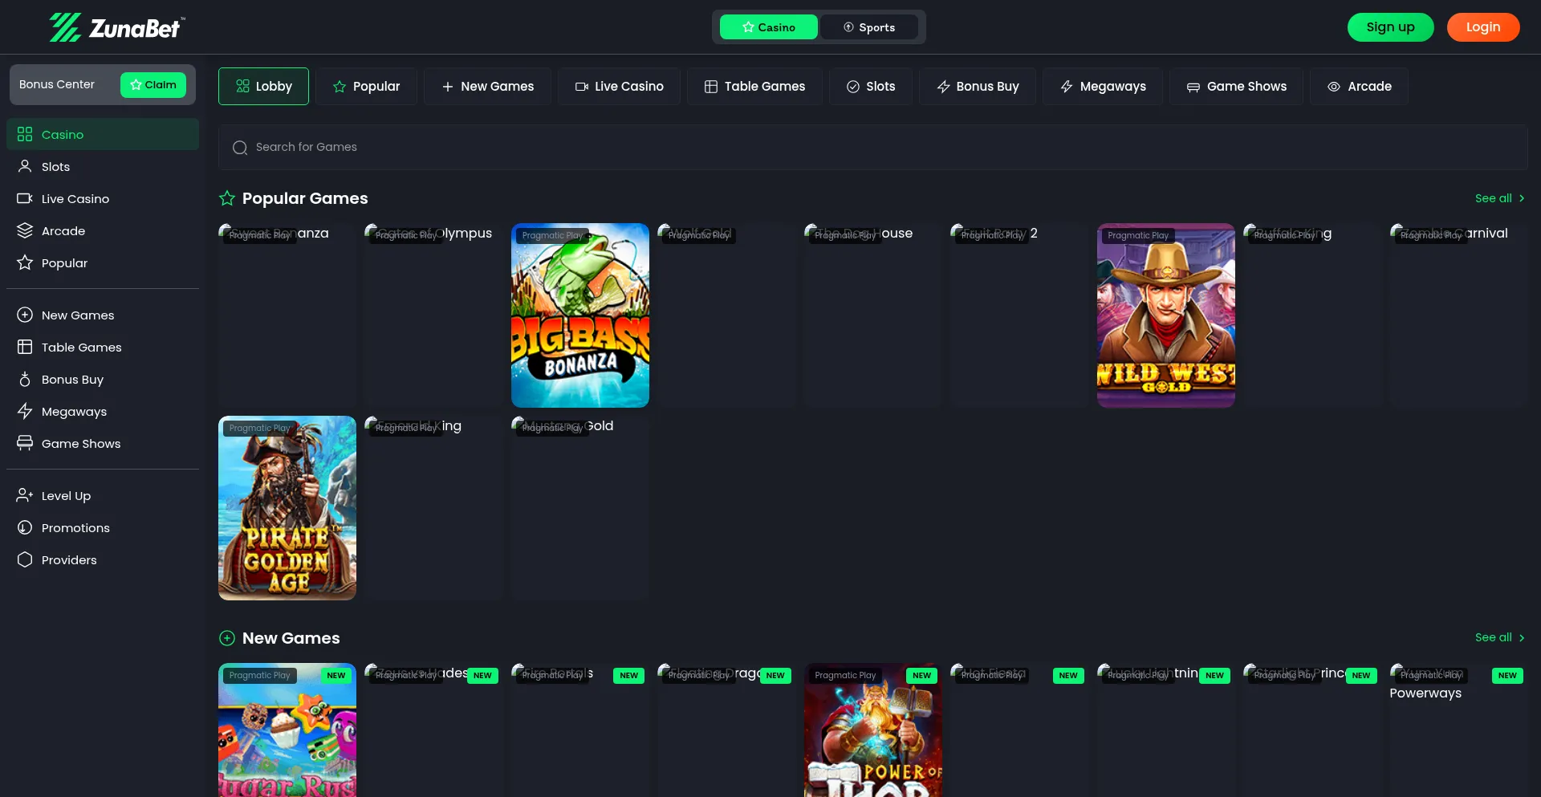Click Casino text in the sidebar
This screenshot has width=1541, height=797.
63,135
